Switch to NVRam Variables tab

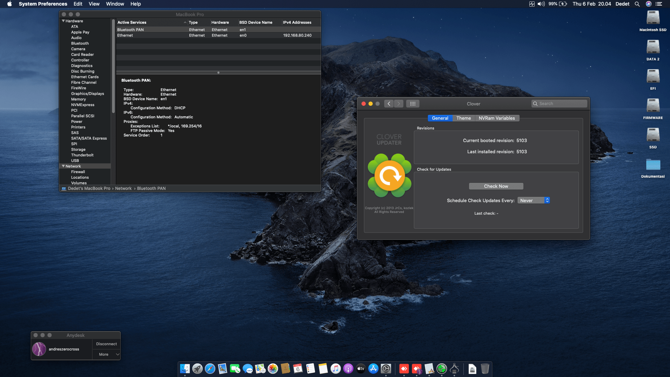[x=497, y=118]
